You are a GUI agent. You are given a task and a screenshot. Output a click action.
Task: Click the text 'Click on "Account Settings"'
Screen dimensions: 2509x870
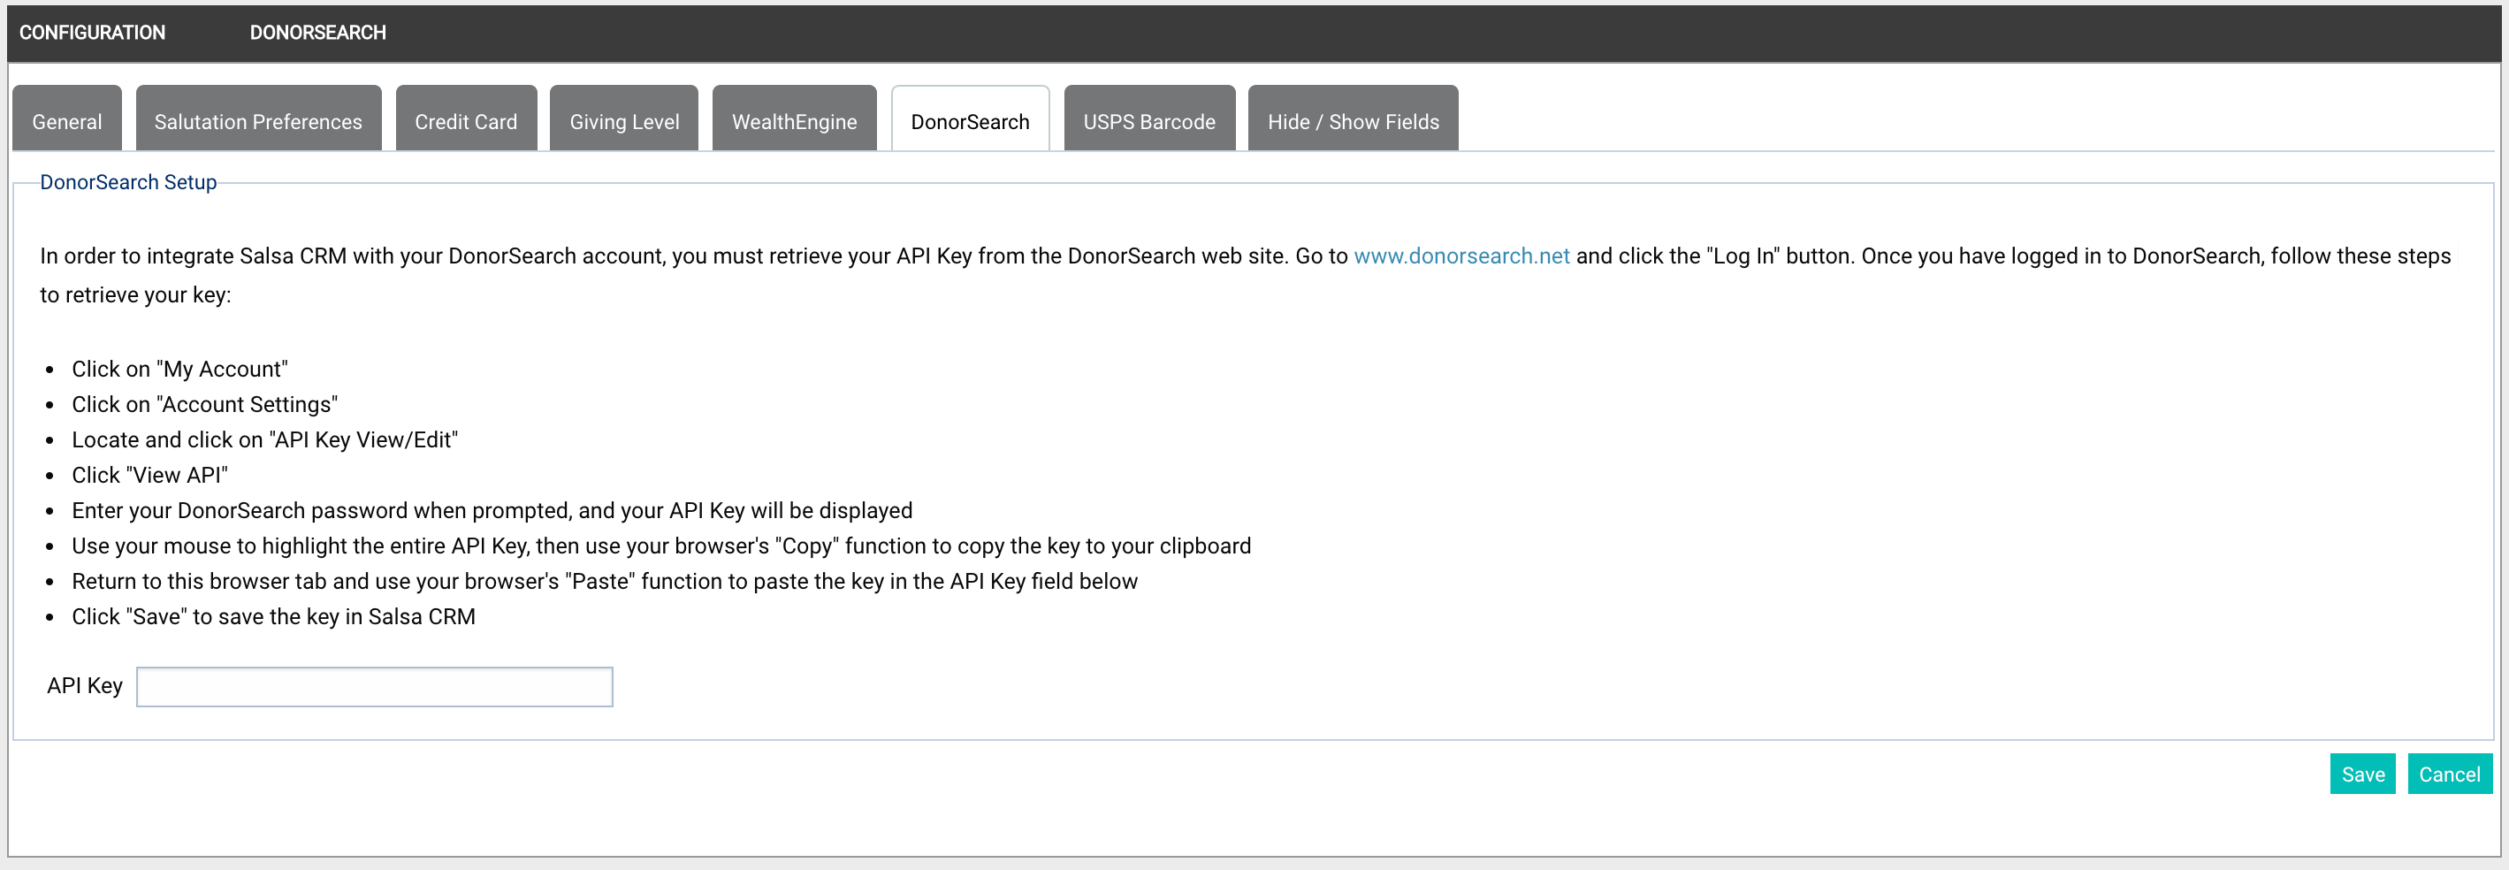204,404
